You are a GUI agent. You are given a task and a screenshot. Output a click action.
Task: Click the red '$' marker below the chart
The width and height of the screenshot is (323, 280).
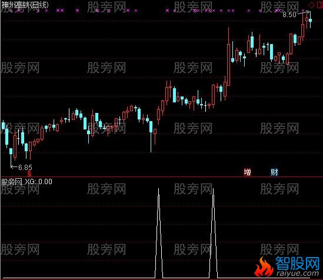[x=29, y=174]
